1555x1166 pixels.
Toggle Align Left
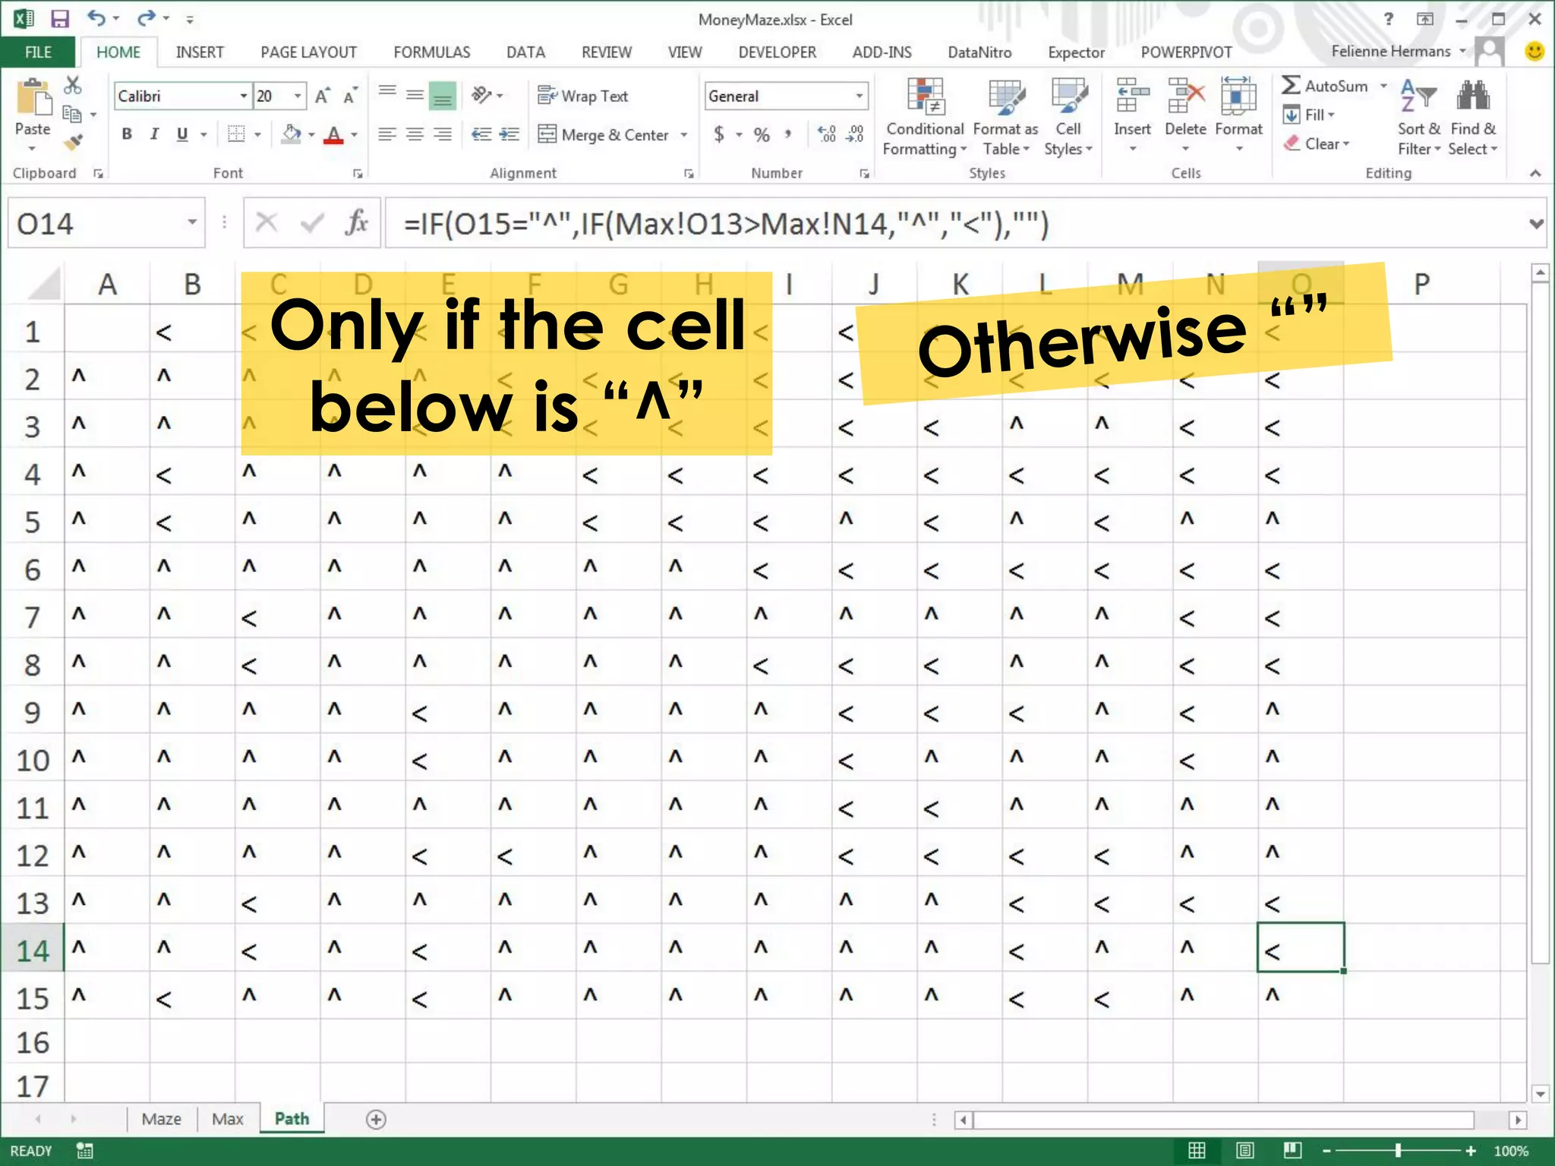click(387, 134)
